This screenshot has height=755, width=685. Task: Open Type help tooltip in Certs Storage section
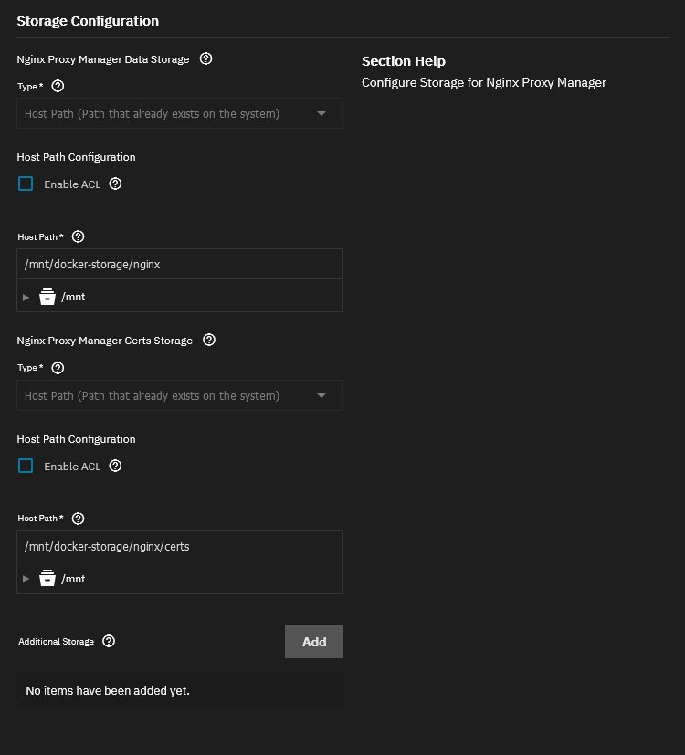pyautogui.click(x=58, y=368)
